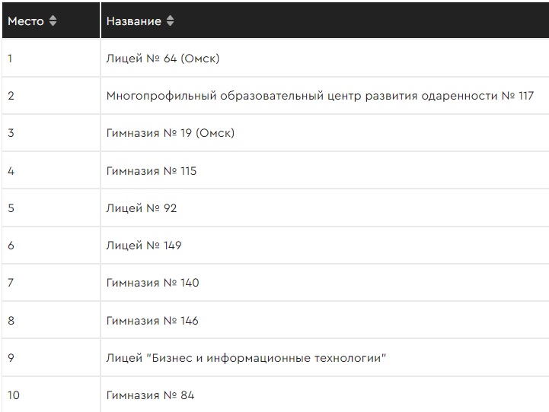Click the sort icon next to Название
The image size is (549, 412).
point(170,21)
